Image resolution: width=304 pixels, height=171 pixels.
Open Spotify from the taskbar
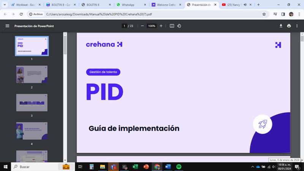pyautogui.click(x=179, y=167)
